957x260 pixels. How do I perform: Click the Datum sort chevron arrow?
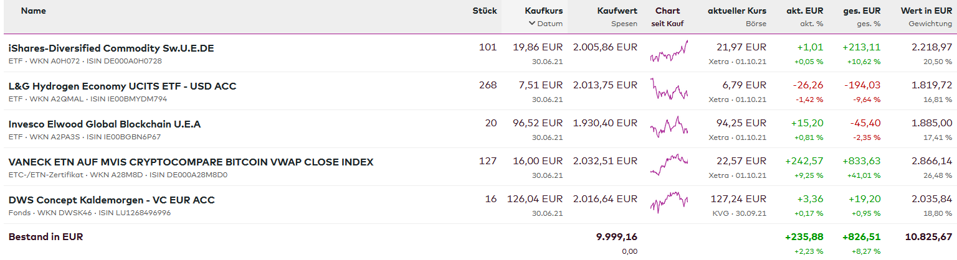click(531, 24)
